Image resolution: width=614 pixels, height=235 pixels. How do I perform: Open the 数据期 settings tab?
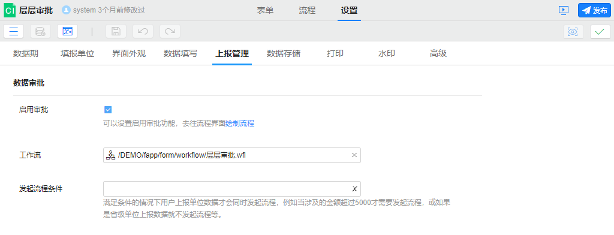26,54
